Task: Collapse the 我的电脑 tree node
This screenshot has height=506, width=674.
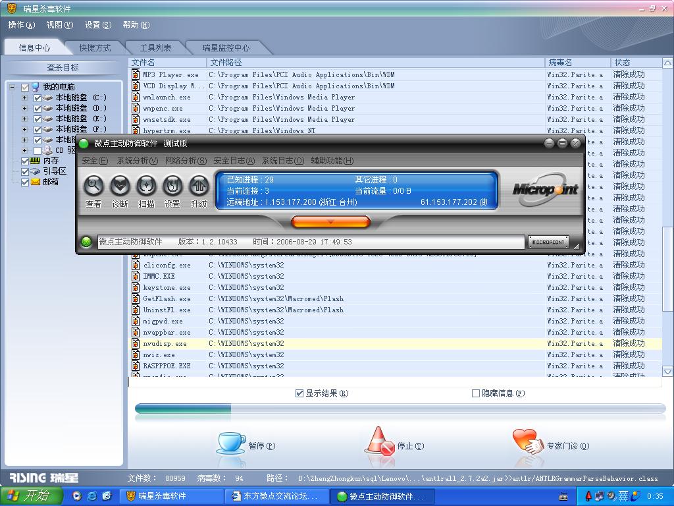Action: click(x=12, y=88)
